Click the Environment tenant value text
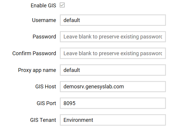The height and width of the screenshot is (128, 173). [x=78, y=120]
